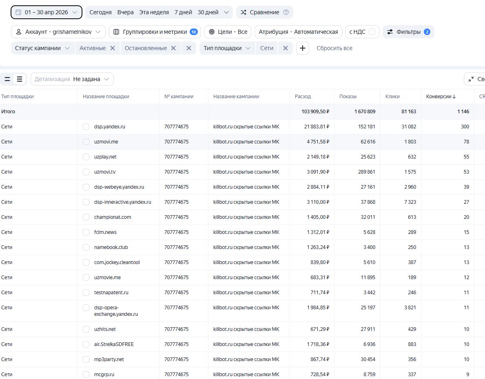485x379 pixels.
Task: Clear the whole campaign status filter
Action: click(x=189, y=48)
